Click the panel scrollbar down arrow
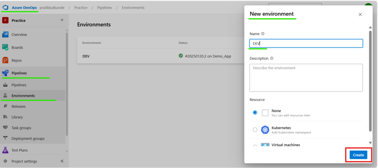 [370, 143]
